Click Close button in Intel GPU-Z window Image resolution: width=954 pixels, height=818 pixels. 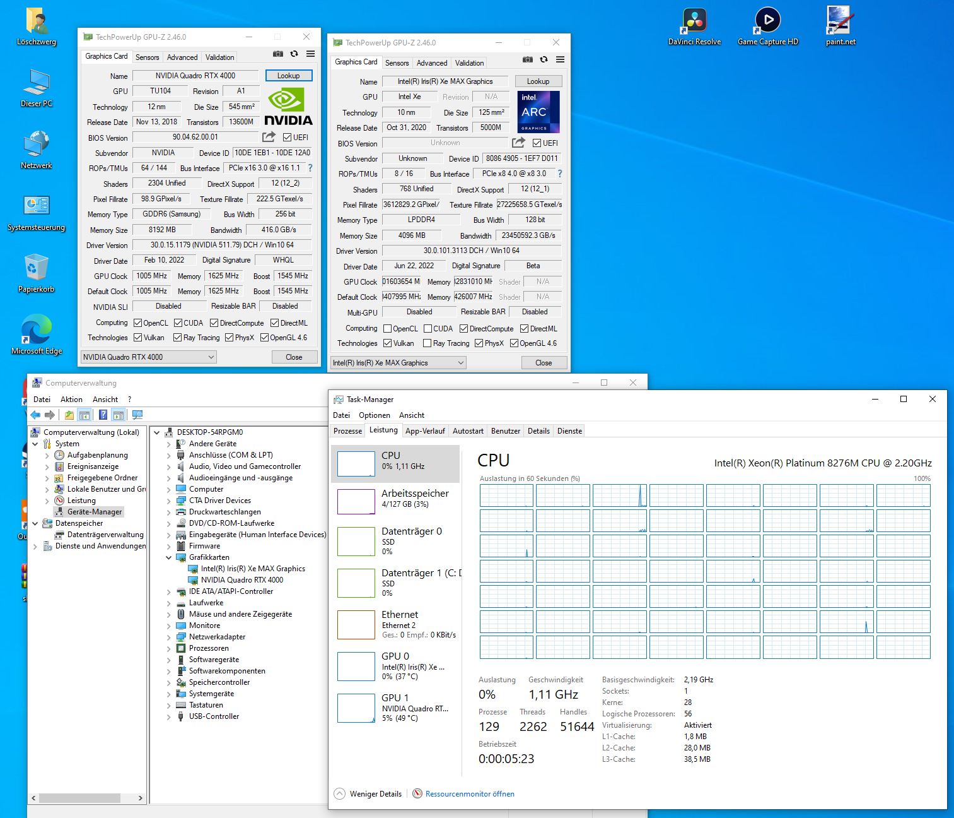click(x=544, y=363)
